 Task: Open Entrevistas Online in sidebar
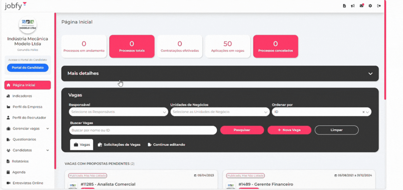point(27,183)
